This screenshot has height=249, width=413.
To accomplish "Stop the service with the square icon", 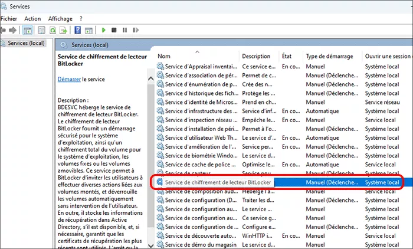I will pos(114,30).
